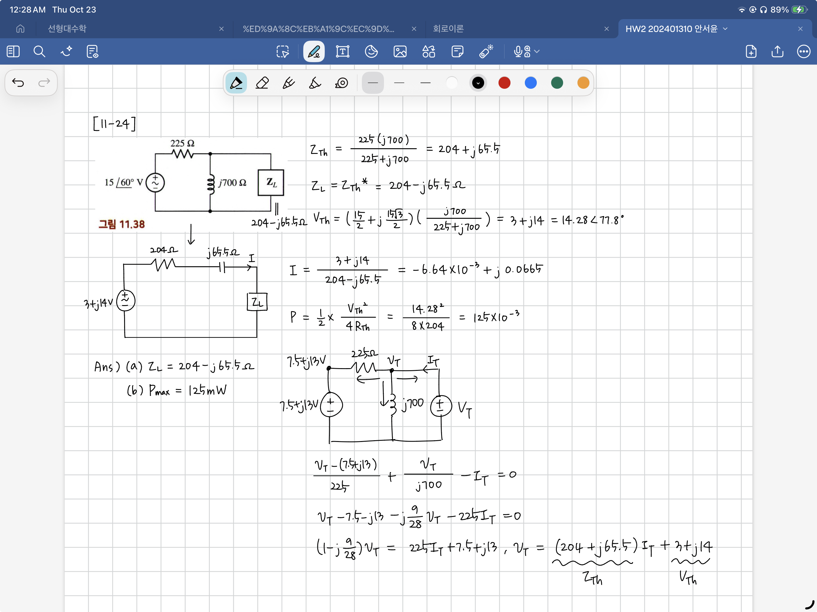
Task: Select the thickest stroke width option
Action: pyautogui.click(x=426, y=83)
